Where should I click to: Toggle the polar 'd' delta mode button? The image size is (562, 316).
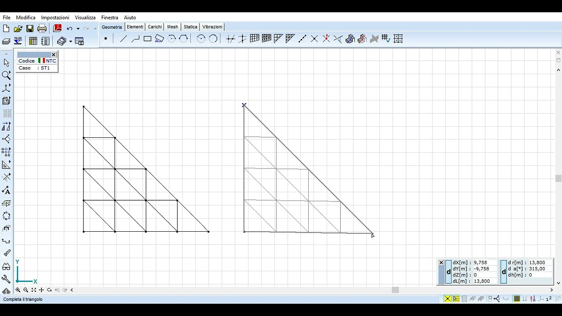point(504,272)
